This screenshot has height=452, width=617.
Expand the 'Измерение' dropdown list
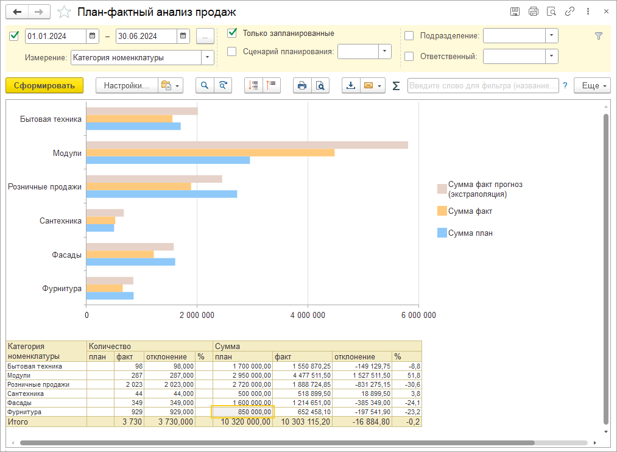[x=208, y=58]
